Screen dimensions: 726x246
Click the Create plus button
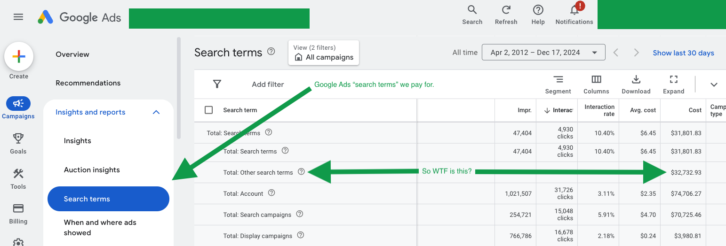pyautogui.click(x=19, y=57)
